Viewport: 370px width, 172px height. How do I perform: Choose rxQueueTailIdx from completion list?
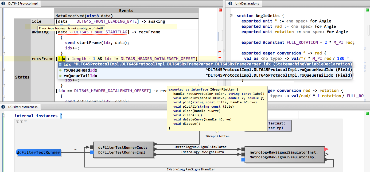[x=80, y=76]
